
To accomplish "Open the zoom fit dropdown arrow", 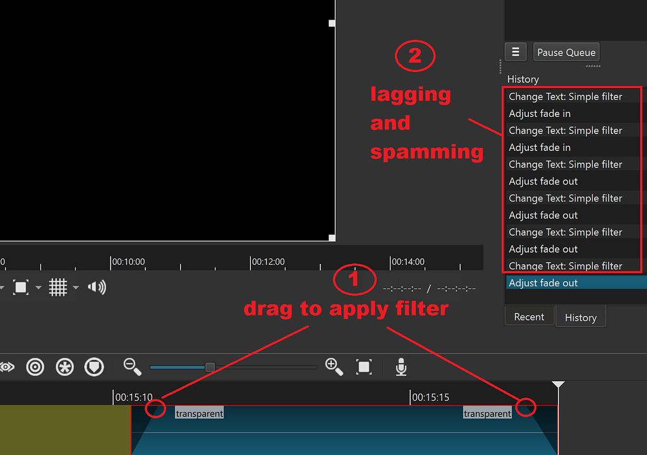I will pos(38,287).
